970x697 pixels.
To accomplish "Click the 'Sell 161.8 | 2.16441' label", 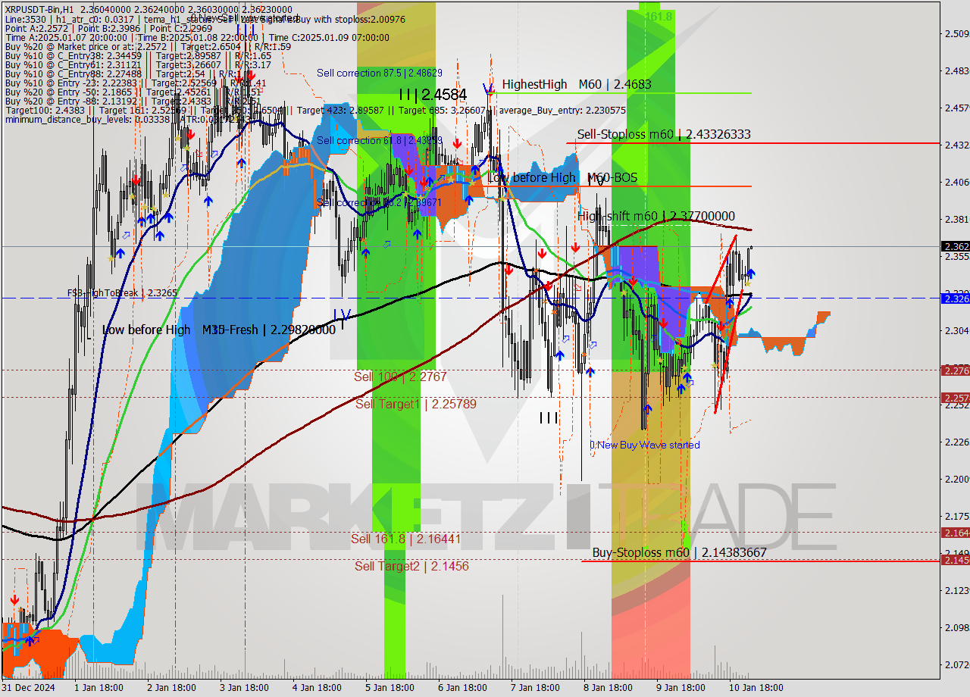I will click(x=405, y=539).
